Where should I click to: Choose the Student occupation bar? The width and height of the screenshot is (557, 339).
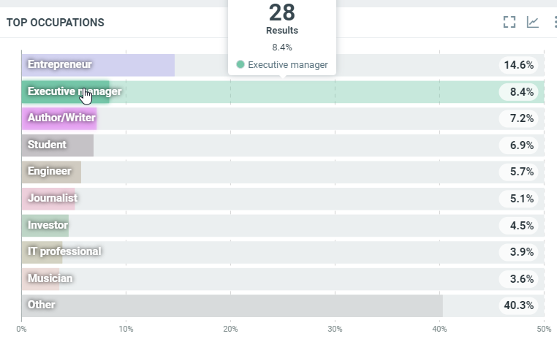(58, 145)
